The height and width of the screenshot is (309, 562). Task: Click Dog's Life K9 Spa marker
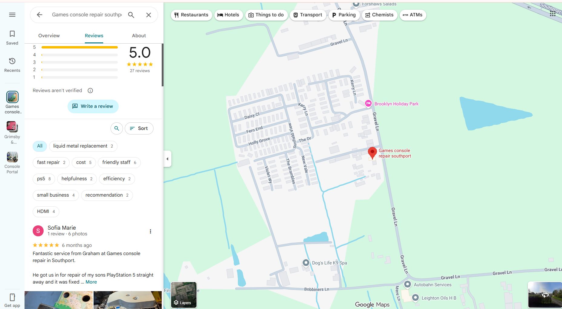(306, 263)
